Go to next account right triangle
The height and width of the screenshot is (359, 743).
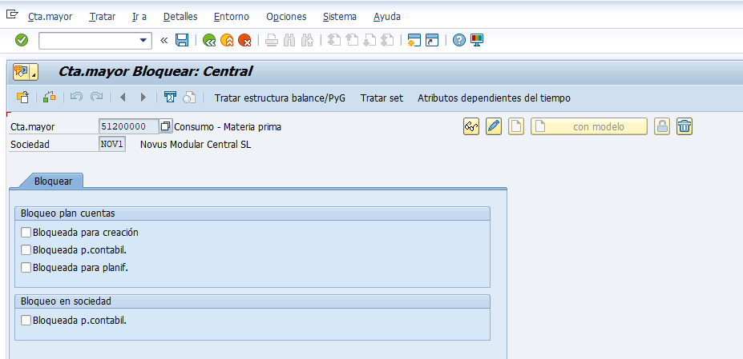click(143, 98)
